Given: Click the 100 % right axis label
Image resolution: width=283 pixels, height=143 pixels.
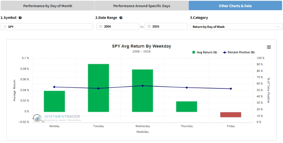Looking at the screenshot, I should tap(260, 58).
